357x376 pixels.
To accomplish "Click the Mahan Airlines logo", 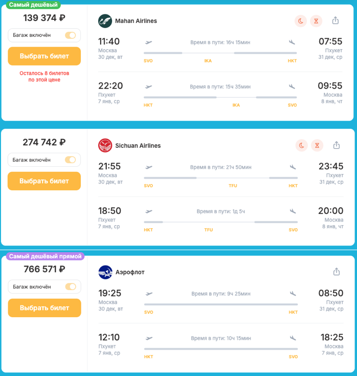I will tap(105, 21).
